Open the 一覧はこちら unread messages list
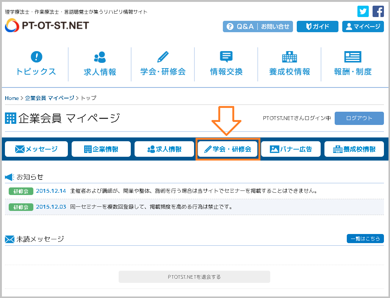The width and height of the screenshot is (390, 298). (x=365, y=239)
